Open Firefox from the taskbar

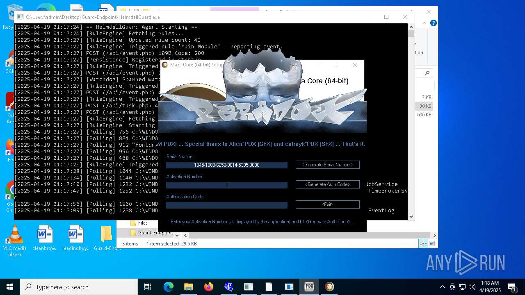click(x=209, y=287)
